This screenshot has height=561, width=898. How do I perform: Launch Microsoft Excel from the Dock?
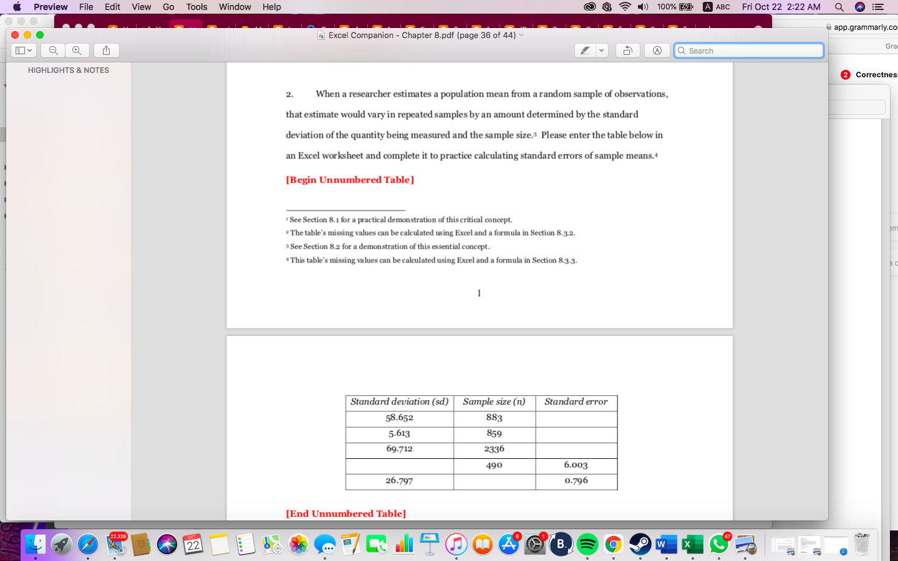[x=692, y=544]
